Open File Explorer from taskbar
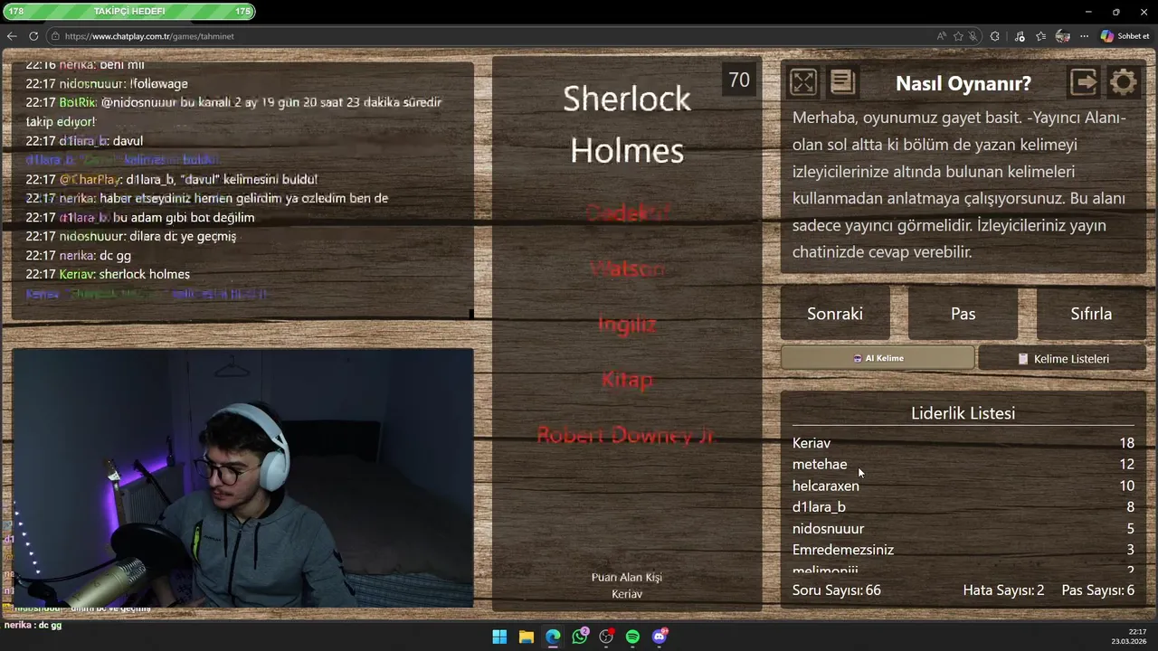This screenshot has width=1158, height=651. click(526, 637)
